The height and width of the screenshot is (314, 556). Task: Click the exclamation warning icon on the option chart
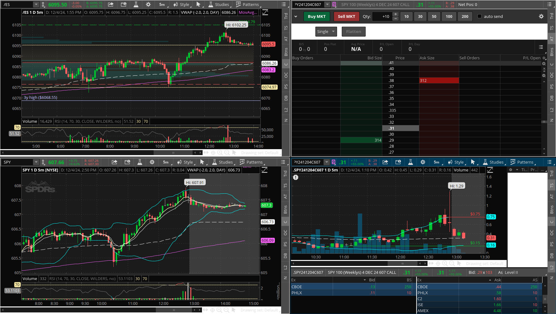click(296, 177)
